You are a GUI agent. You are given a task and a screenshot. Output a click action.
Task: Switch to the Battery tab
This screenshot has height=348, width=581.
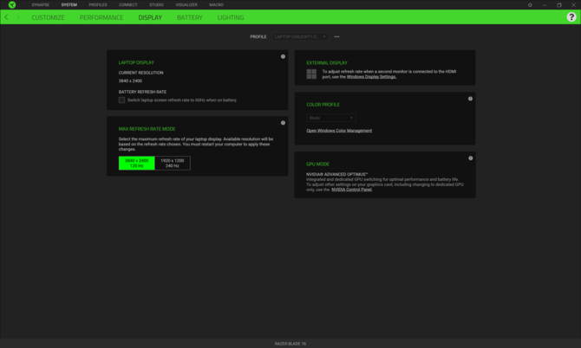[x=190, y=17]
